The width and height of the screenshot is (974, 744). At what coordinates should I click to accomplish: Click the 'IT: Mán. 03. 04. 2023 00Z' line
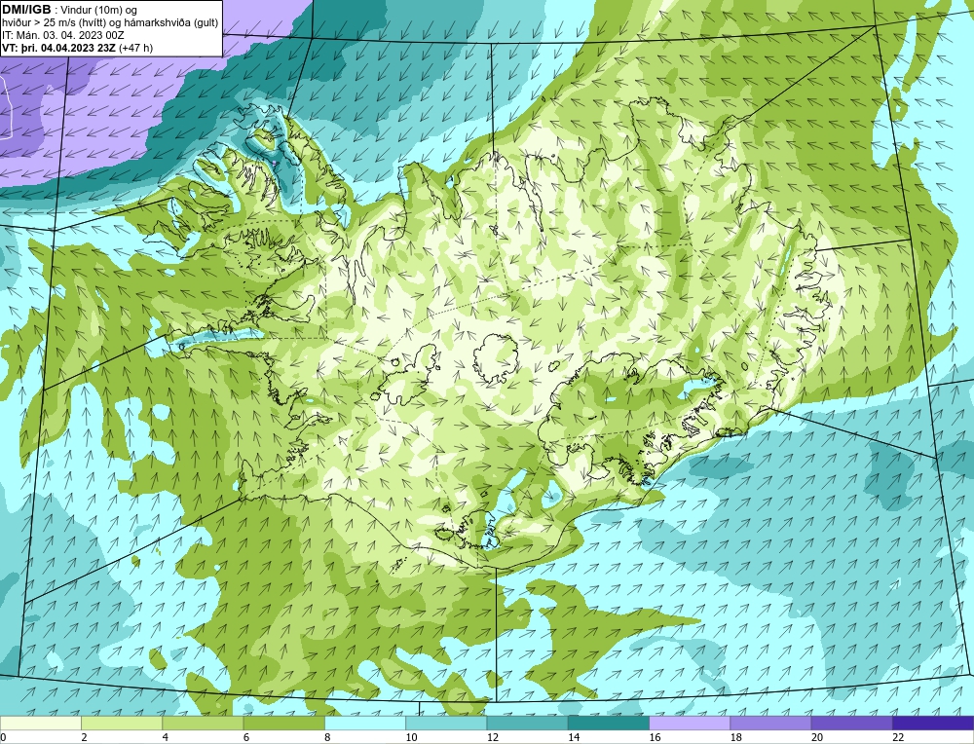coord(63,35)
